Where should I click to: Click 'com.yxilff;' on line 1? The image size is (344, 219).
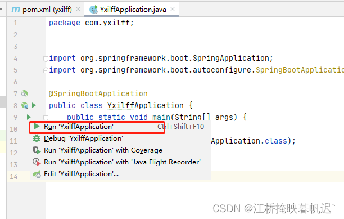pos(109,23)
